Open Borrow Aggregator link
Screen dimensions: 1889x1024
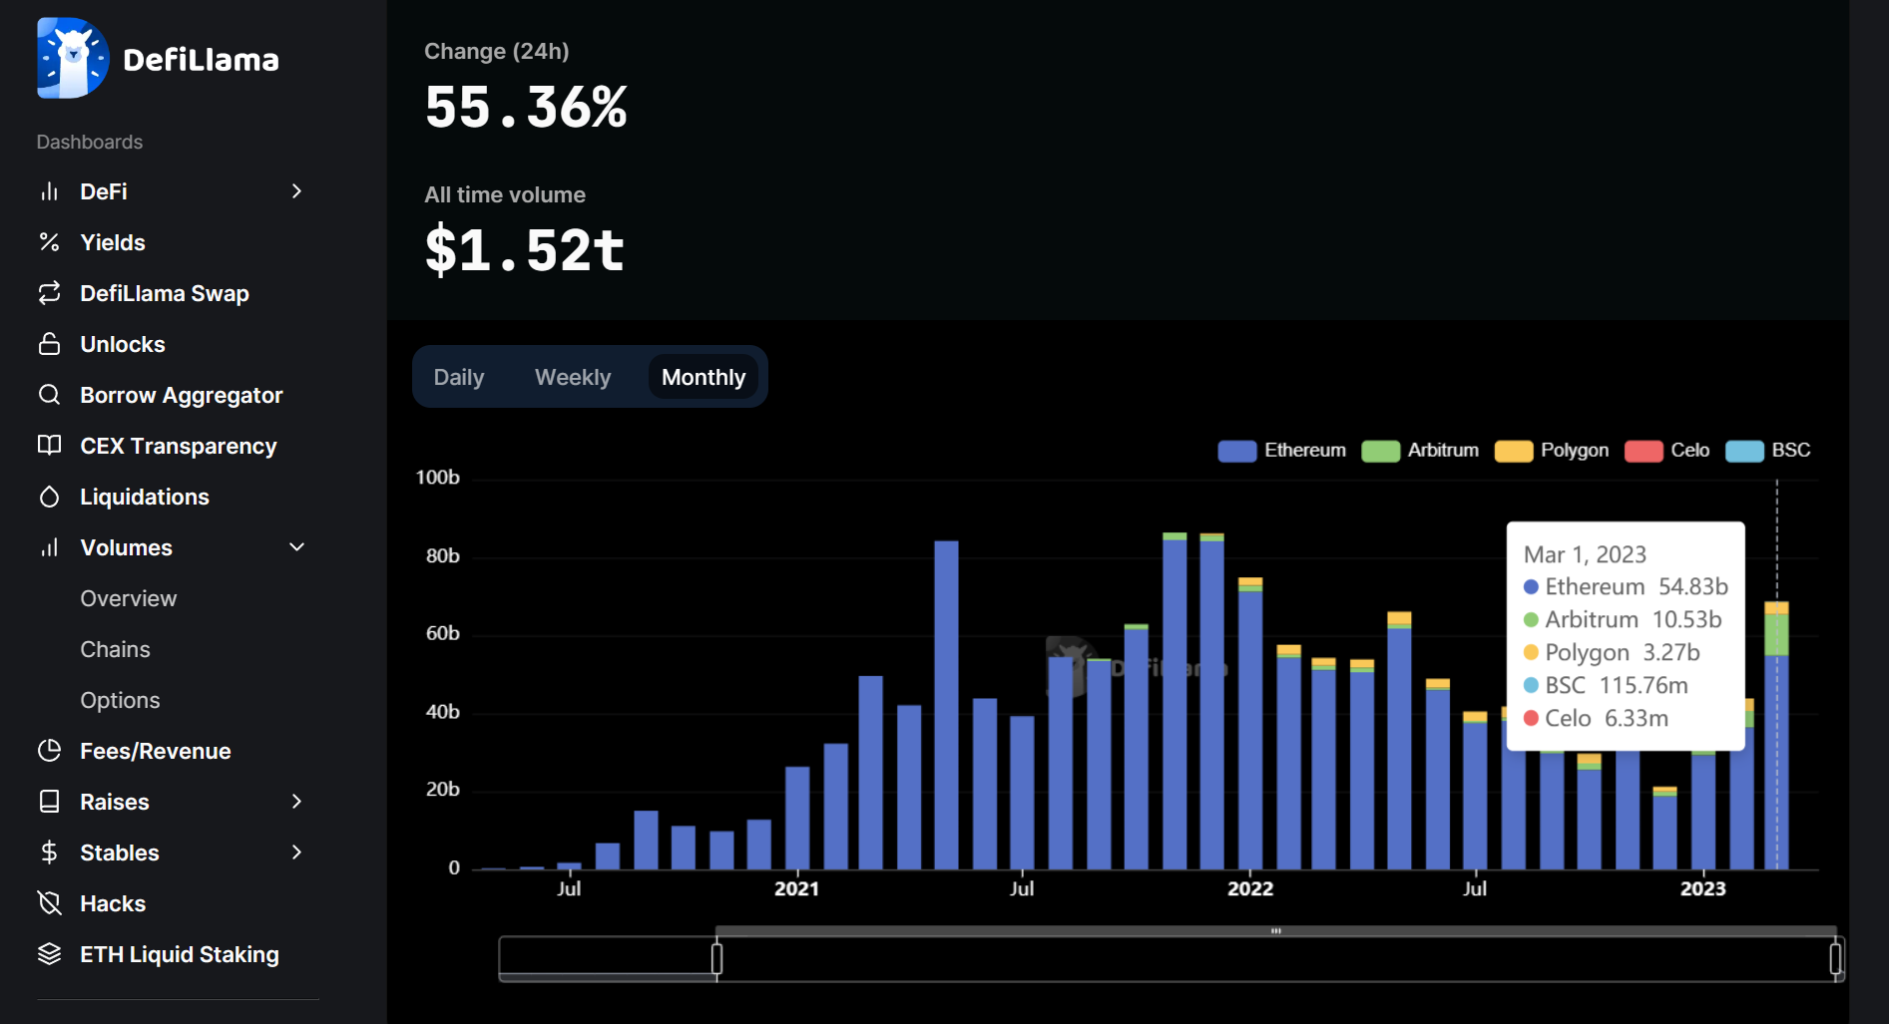pyautogui.click(x=182, y=395)
